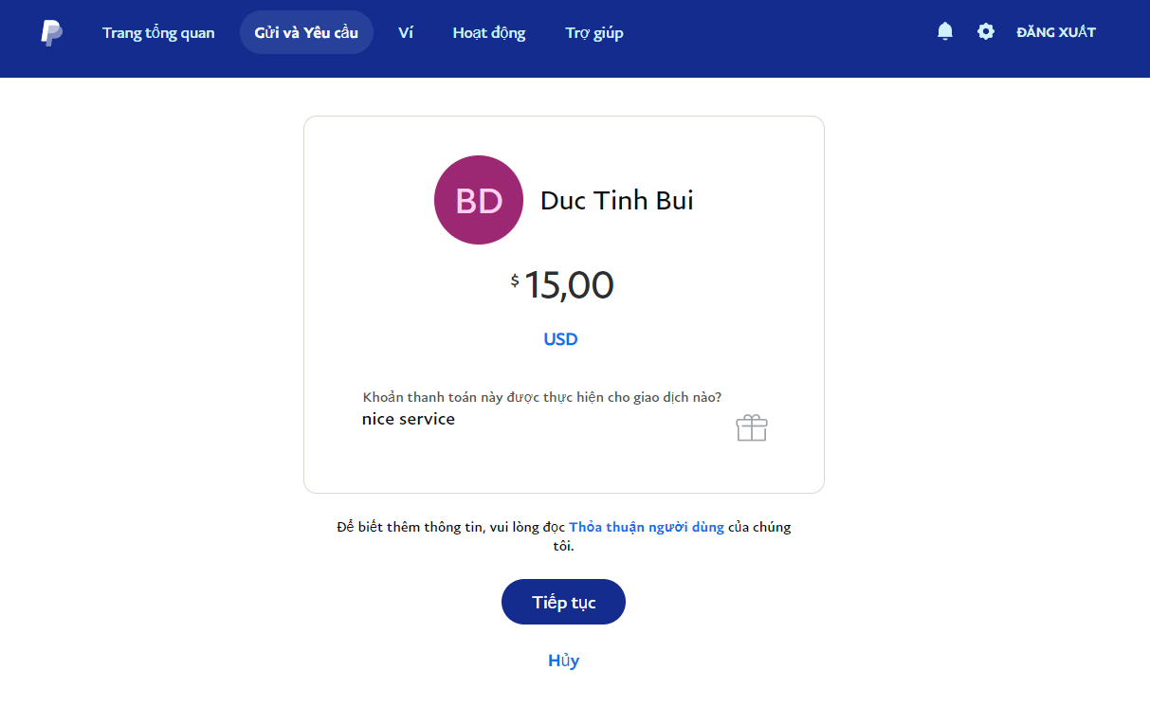Screen dimensions: 1150x706
Task: Click the payment purpose question label
Action: (542, 397)
